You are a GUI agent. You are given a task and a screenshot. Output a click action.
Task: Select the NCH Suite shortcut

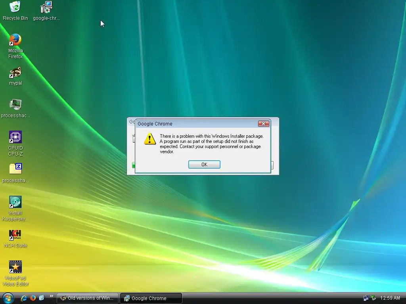(x=15, y=239)
